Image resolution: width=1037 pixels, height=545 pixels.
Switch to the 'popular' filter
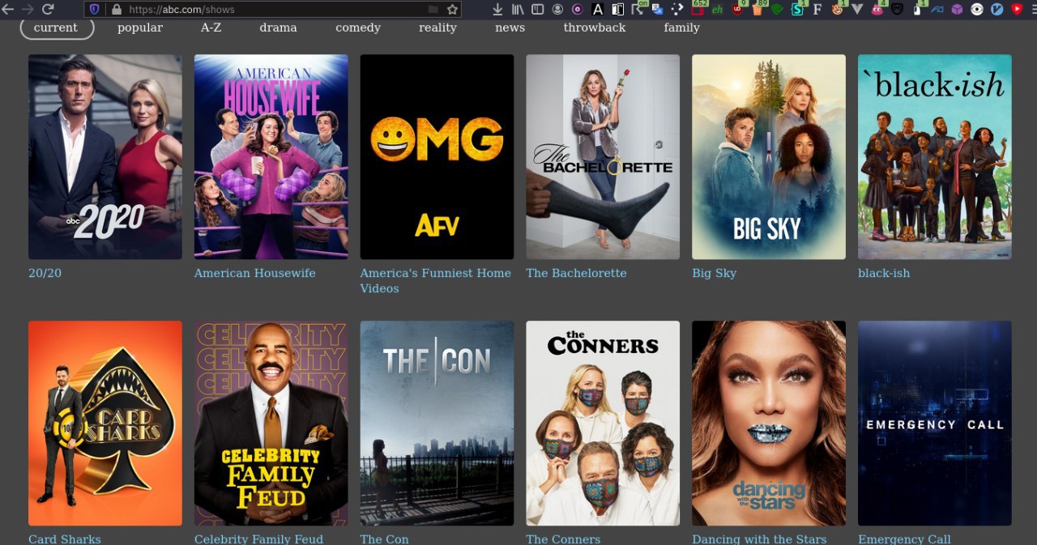point(139,28)
